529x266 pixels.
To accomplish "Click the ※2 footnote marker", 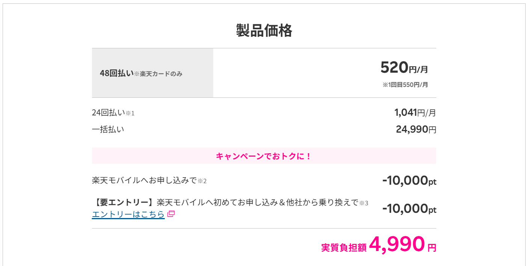I will [x=202, y=181].
